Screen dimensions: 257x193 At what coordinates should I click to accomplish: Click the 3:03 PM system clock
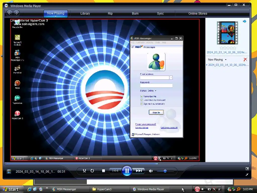[x=248, y=189]
